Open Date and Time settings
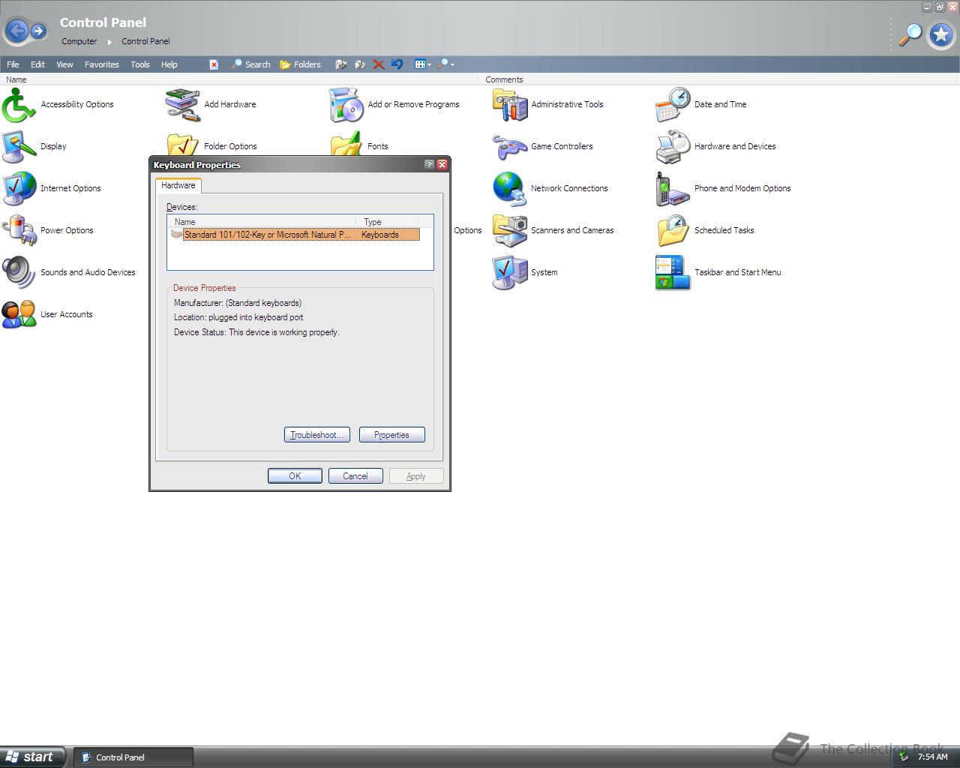The height and width of the screenshot is (768, 960). (x=701, y=105)
